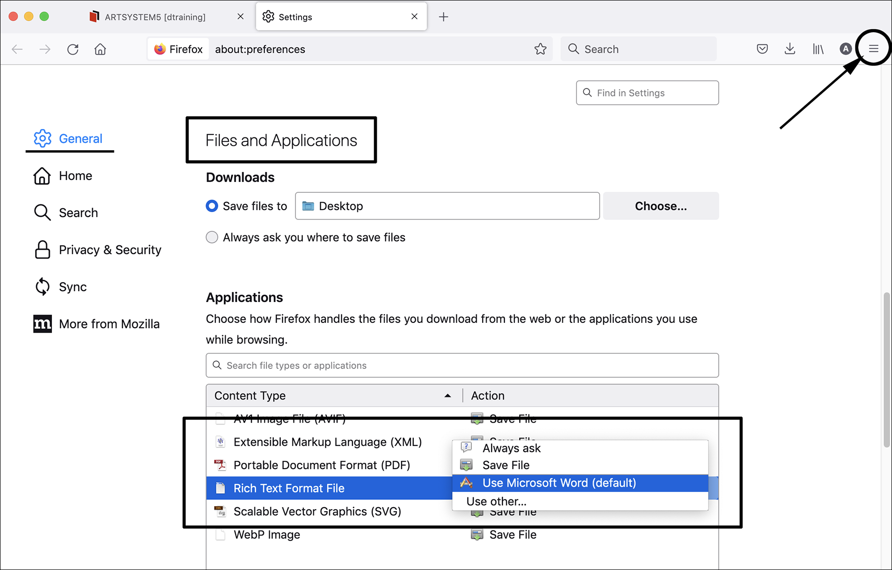Open the Downloads panel icon
892x570 pixels.
point(790,49)
